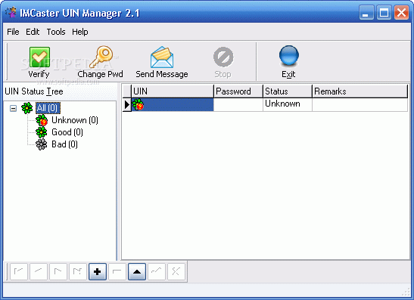This screenshot has height=300, width=414.
Task: Click the Delete record minus navigator button
Action: click(x=117, y=271)
